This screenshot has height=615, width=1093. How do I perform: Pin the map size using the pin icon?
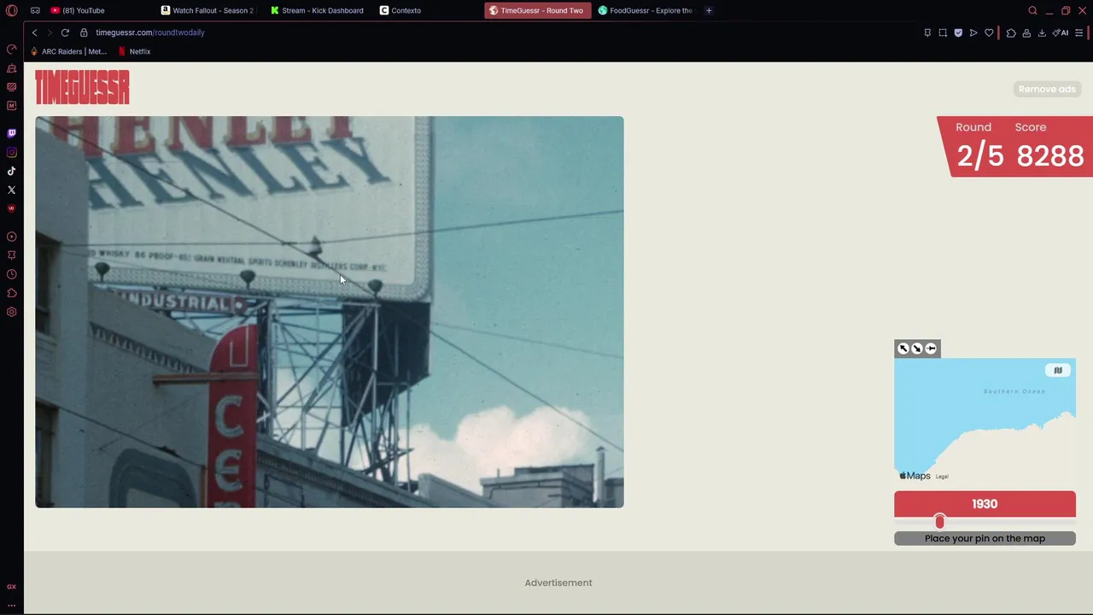931,348
